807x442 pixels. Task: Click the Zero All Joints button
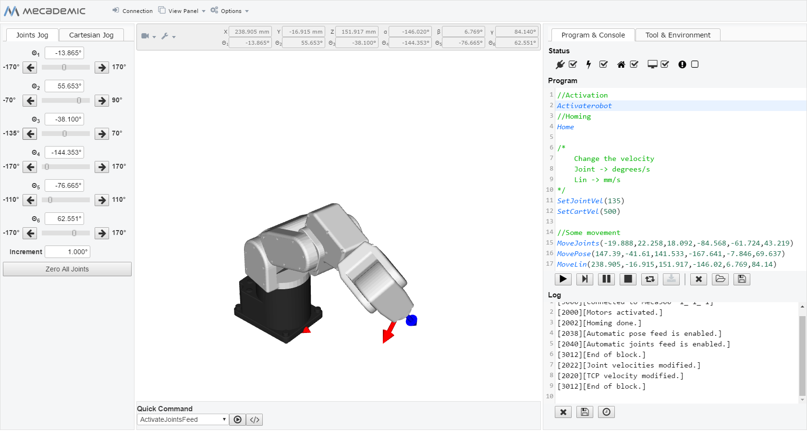click(67, 270)
